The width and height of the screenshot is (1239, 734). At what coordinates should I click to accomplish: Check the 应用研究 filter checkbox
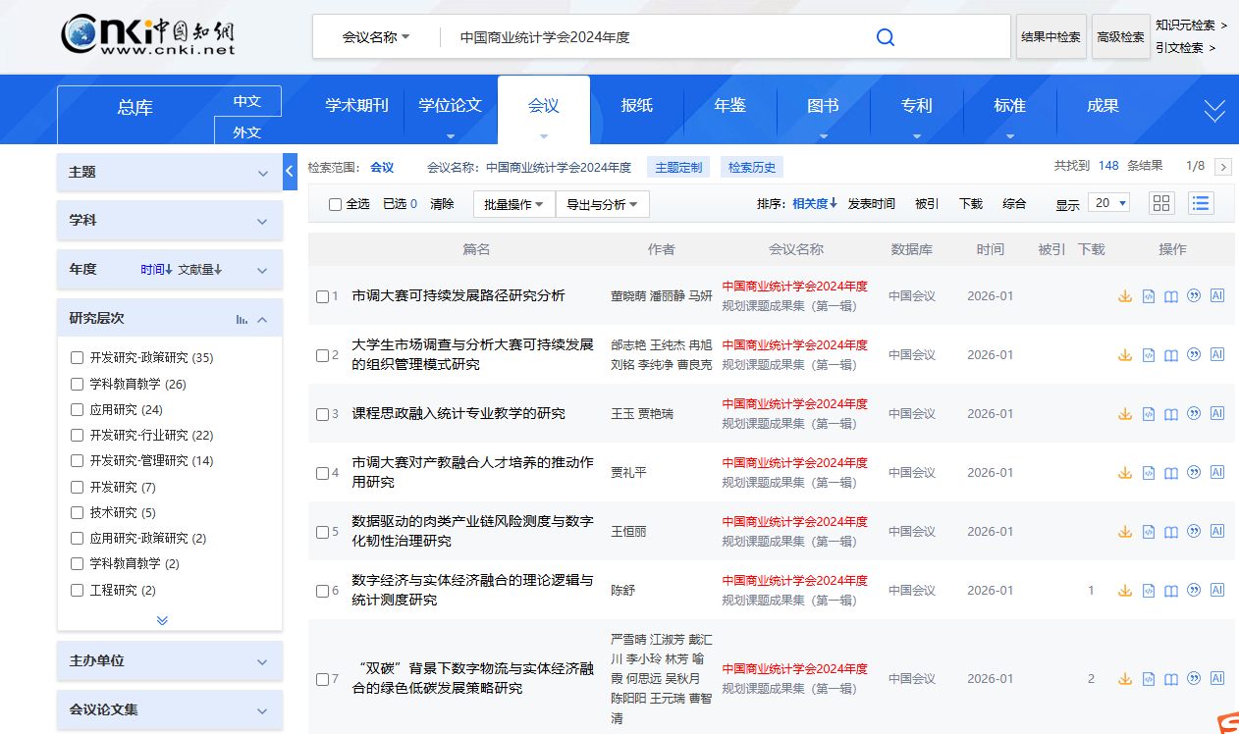click(77, 409)
